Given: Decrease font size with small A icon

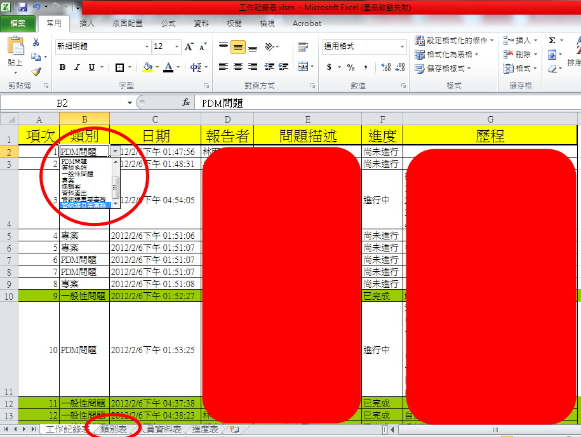Looking at the screenshot, I should click(203, 47).
